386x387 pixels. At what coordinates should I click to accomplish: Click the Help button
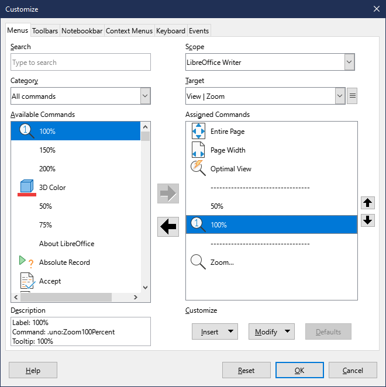[x=33, y=370]
